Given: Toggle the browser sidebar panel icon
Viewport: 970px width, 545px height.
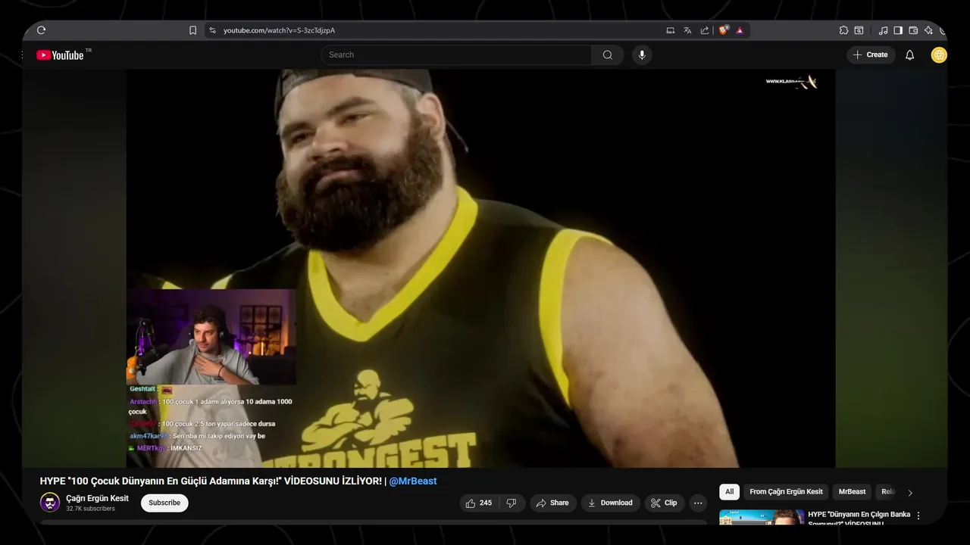Looking at the screenshot, I should [898, 30].
